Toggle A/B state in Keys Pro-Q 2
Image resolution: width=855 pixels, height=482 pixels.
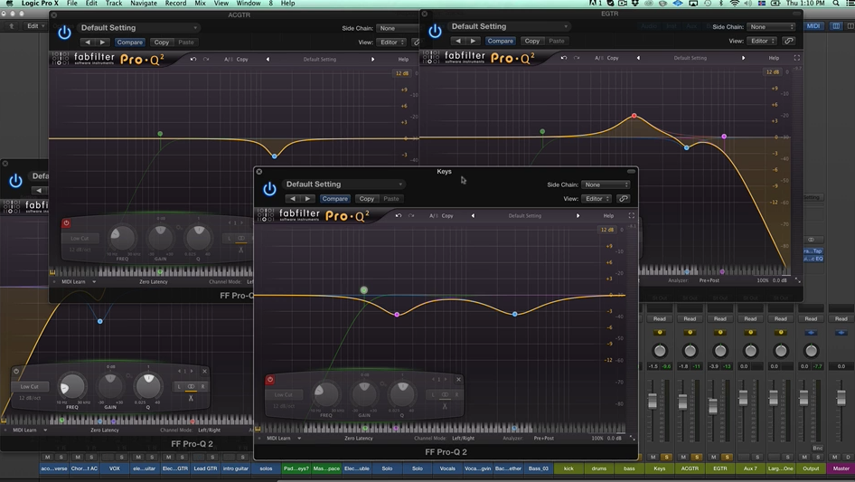click(433, 215)
